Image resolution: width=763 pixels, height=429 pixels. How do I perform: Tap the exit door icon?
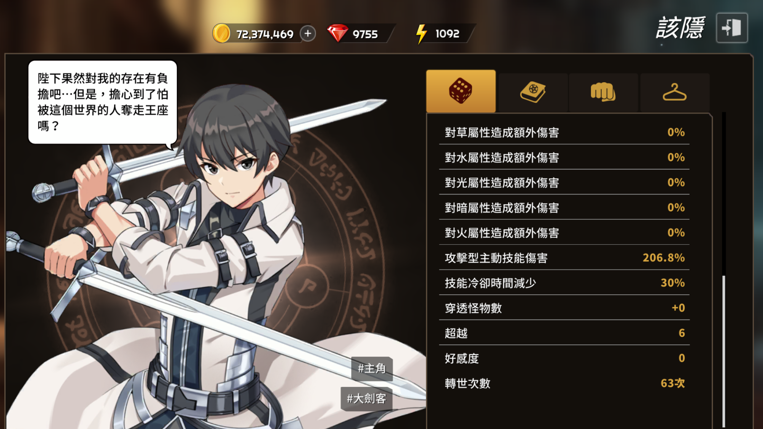coord(732,28)
